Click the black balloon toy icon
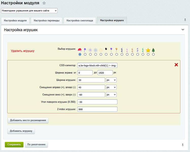This screenshot has height=152, width=190. pos(106,49)
